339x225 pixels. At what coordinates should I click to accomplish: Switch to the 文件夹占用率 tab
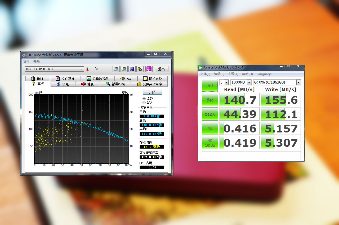click(x=150, y=84)
